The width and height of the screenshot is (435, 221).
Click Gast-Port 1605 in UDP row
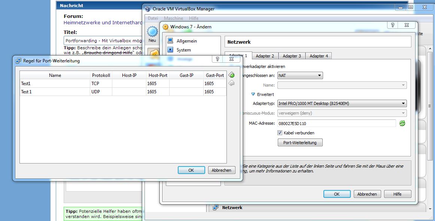click(x=215, y=91)
